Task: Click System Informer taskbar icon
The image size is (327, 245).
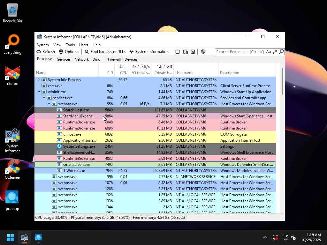Action: pyautogui.click(x=24, y=237)
